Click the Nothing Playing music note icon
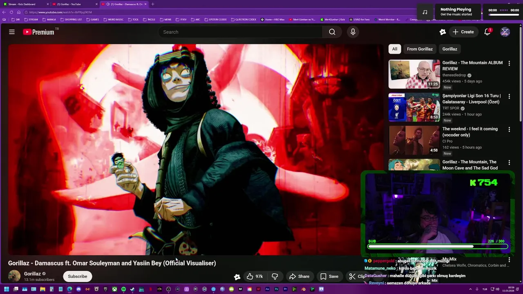Screen dimensions: 523x294 425,12
